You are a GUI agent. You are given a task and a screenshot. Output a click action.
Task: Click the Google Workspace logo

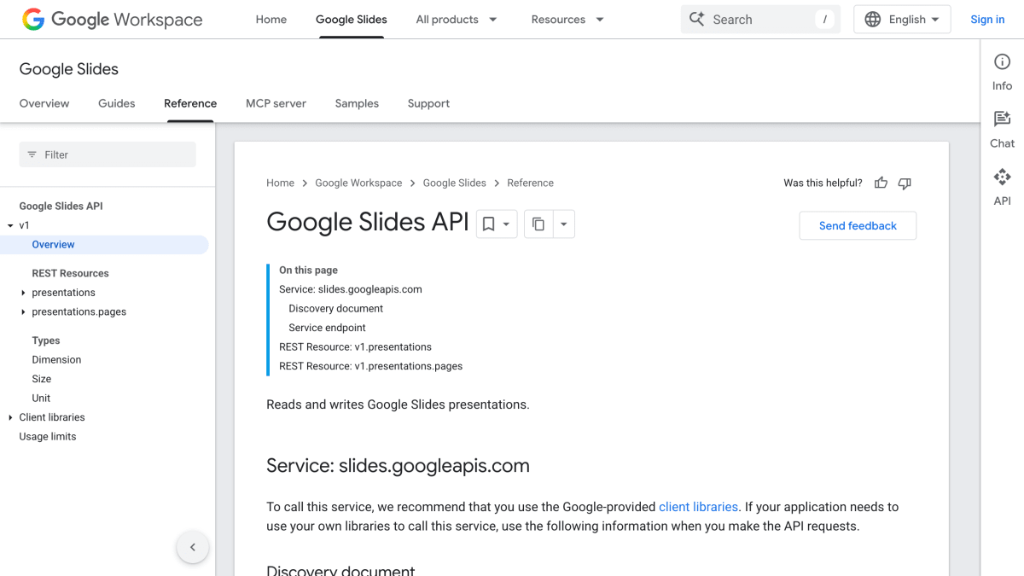click(x=113, y=20)
